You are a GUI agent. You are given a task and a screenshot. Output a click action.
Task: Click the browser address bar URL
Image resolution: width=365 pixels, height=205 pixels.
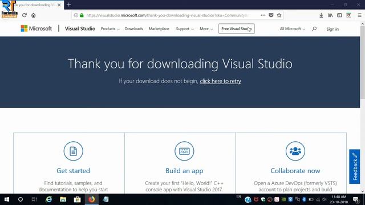(168, 15)
